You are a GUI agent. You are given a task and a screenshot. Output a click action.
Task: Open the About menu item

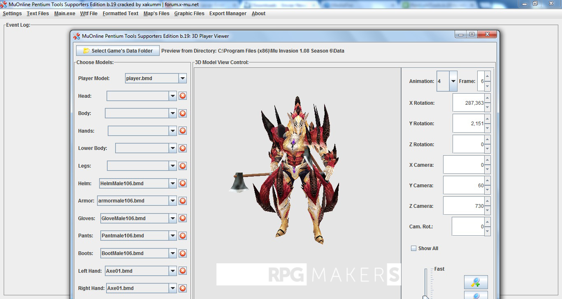[258, 14]
